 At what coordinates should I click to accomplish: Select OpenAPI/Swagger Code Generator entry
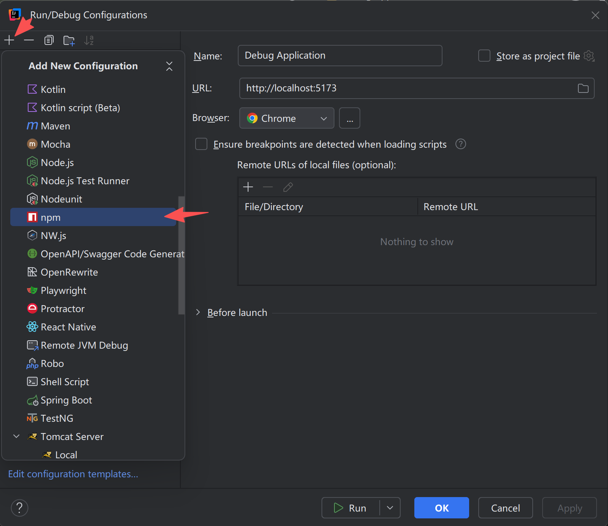coord(93,254)
